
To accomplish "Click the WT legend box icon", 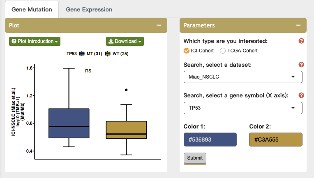I will (x=108, y=54).
